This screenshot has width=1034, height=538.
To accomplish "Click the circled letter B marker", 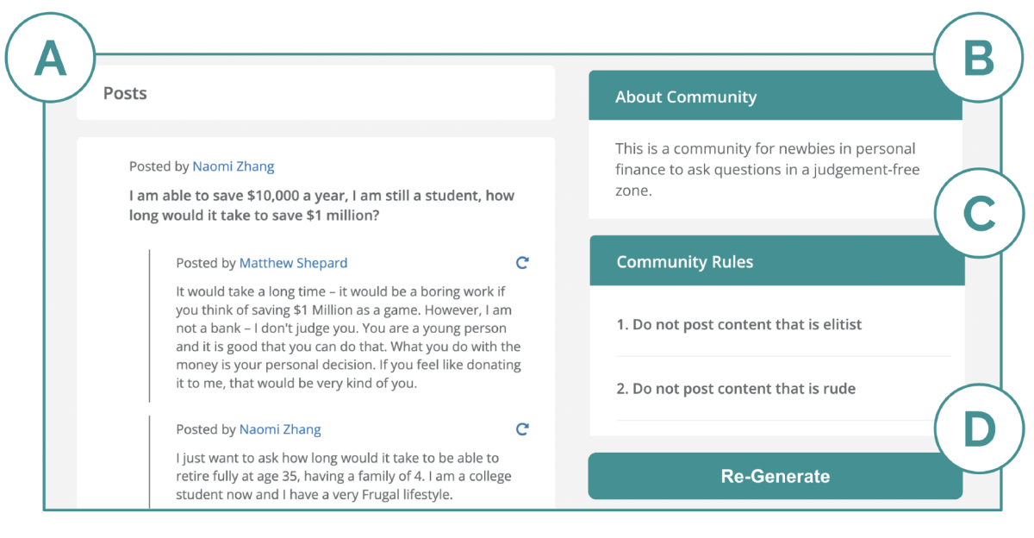I will tap(978, 59).
